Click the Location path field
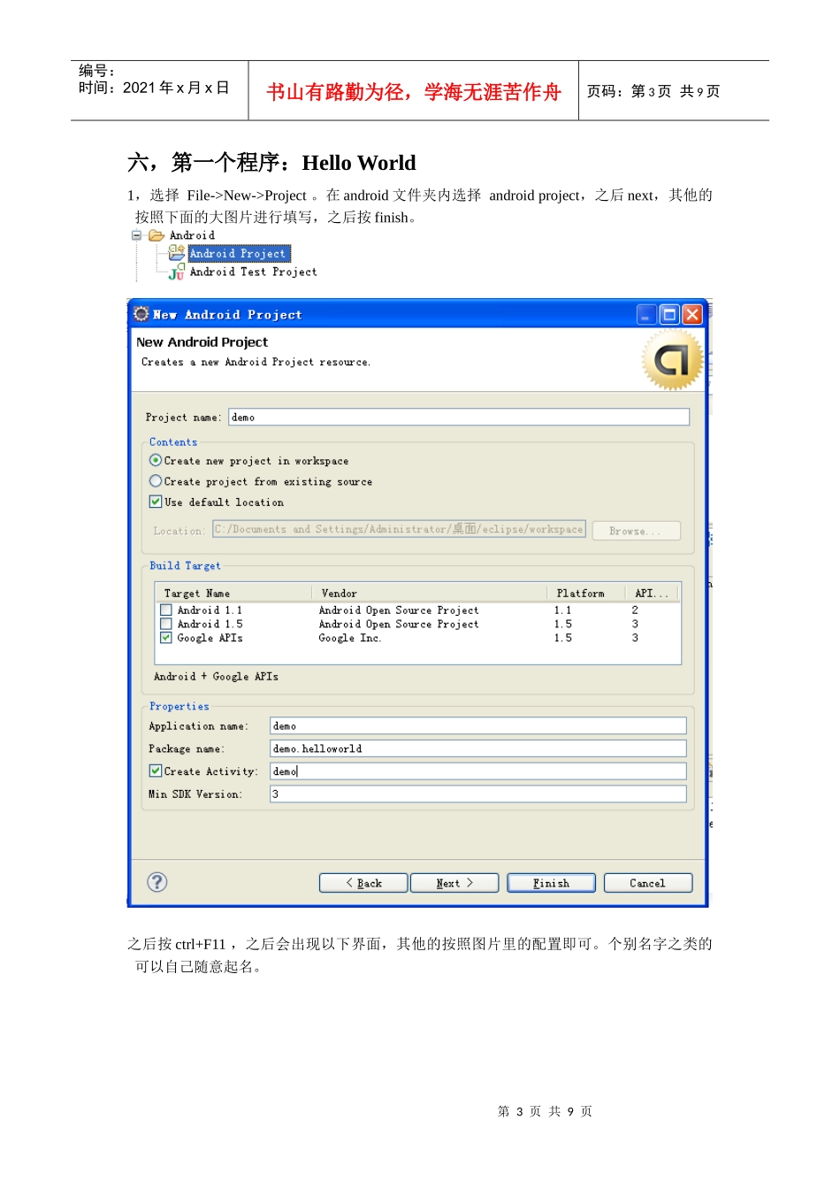The width and height of the screenshot is (840, 1189). [399, 529]
